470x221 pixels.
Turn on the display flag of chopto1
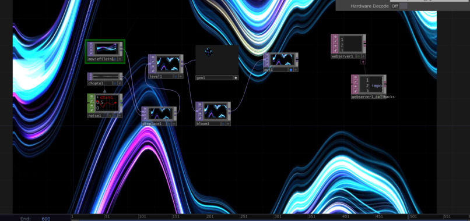(115, 83)
